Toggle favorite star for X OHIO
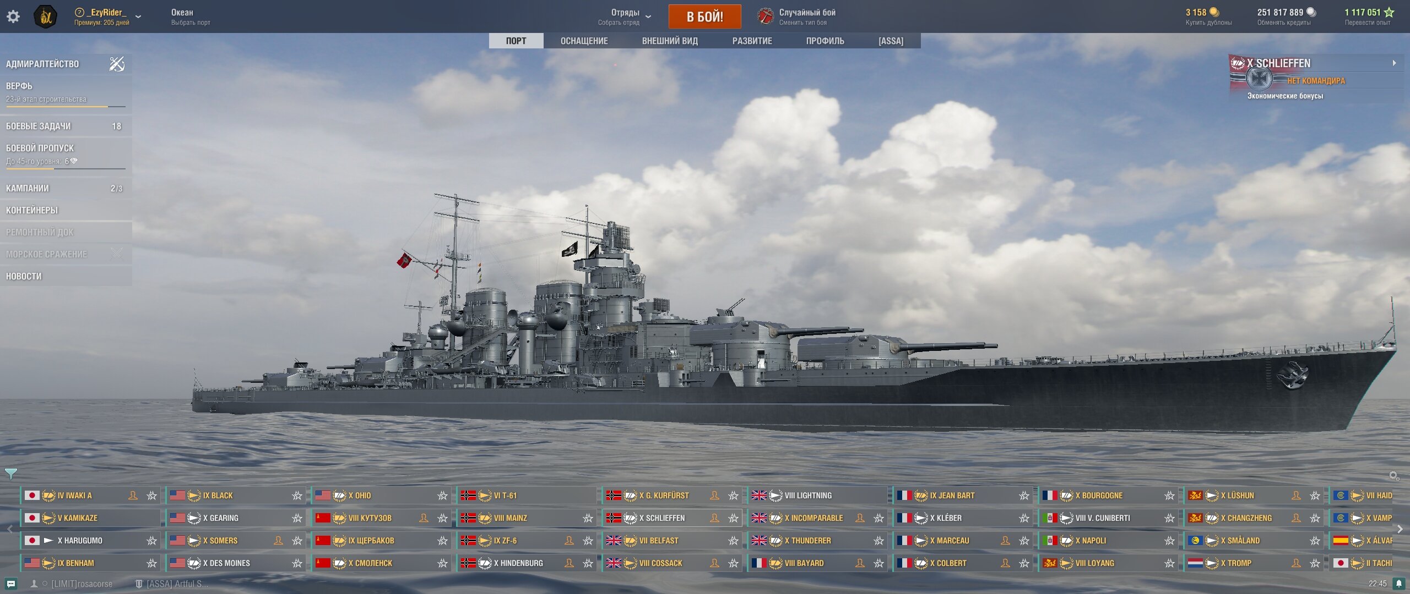This screenshot has height=594, width=1410. 442,496
